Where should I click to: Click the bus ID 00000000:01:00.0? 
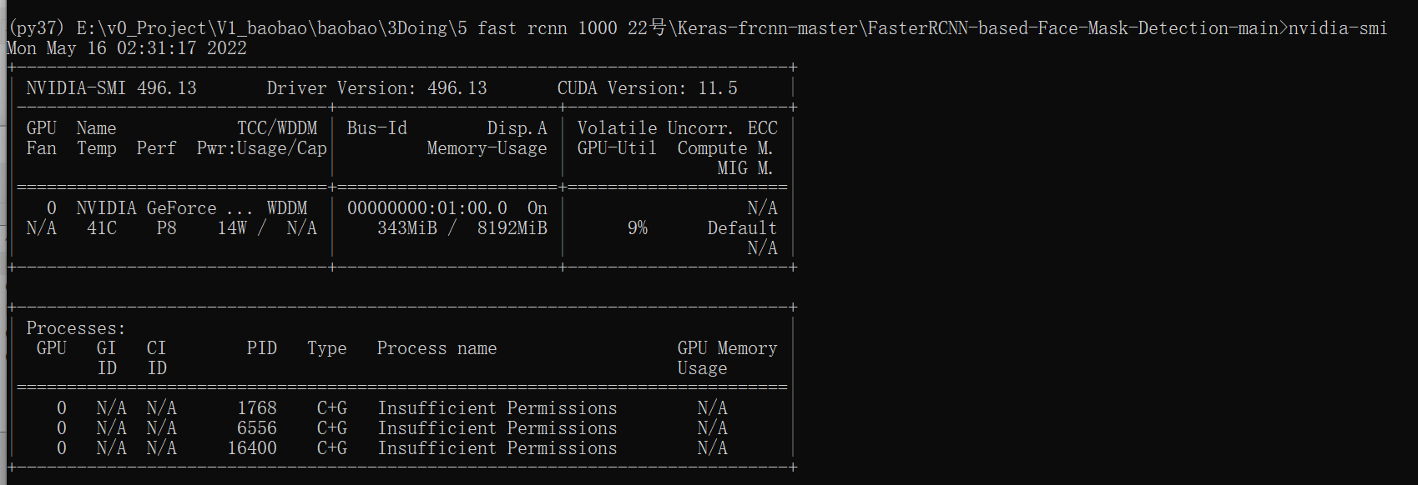[426, 208]
